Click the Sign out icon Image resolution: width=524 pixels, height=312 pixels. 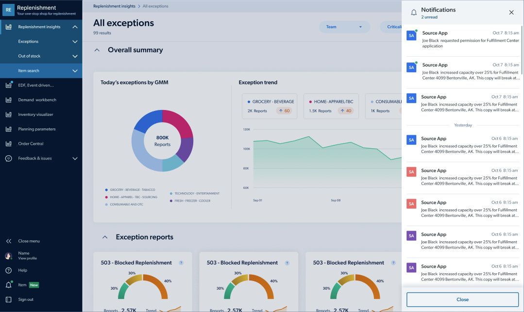(x=9, y=300)
